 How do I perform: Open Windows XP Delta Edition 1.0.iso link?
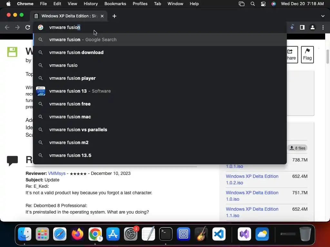252,196
